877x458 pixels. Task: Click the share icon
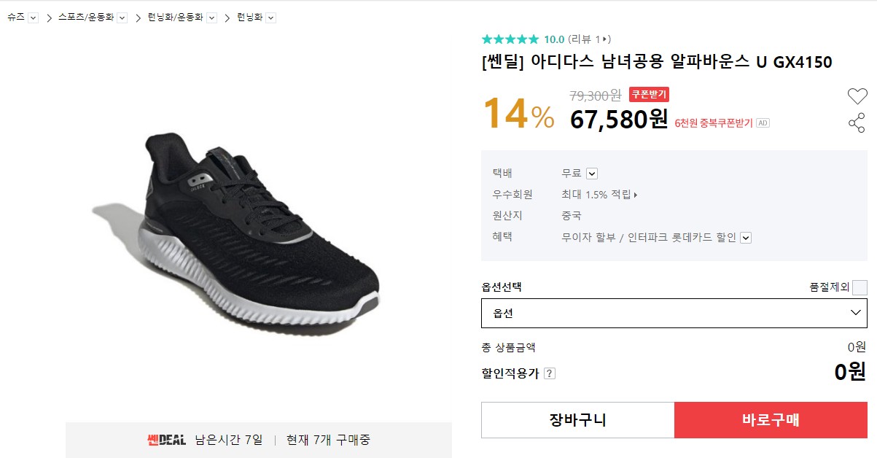coord(857,123)
